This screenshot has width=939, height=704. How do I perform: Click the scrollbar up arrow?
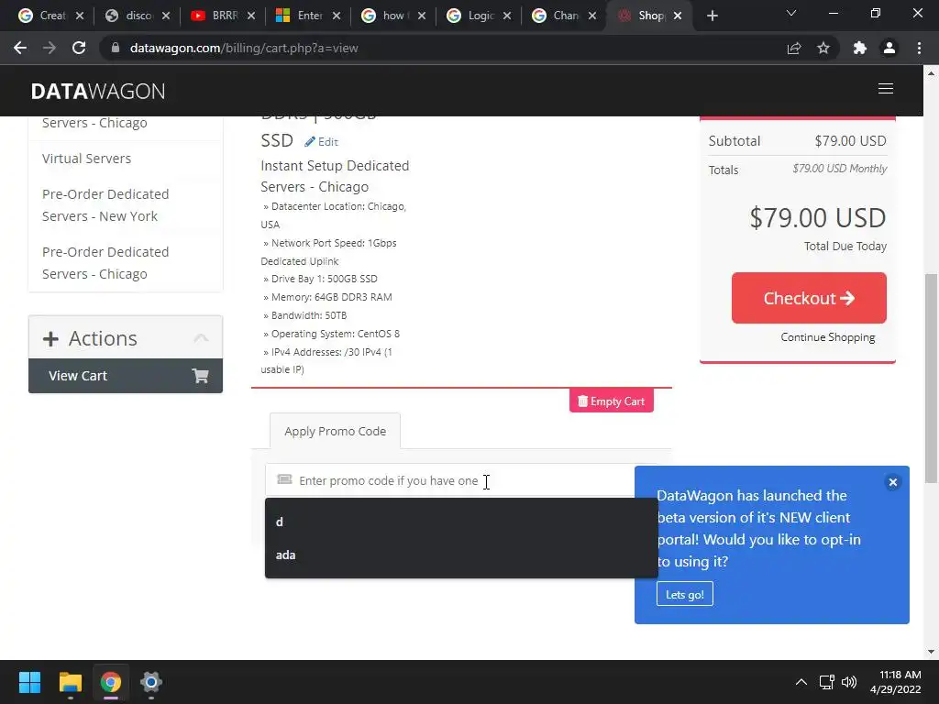click(931, 73)
